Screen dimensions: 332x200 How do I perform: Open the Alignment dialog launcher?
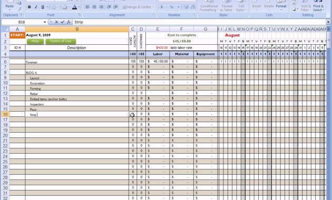153,15
